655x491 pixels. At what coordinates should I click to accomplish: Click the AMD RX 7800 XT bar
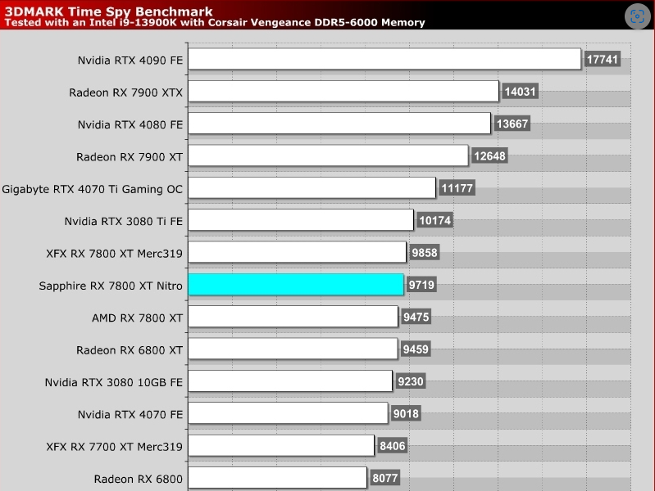(293, 317)
